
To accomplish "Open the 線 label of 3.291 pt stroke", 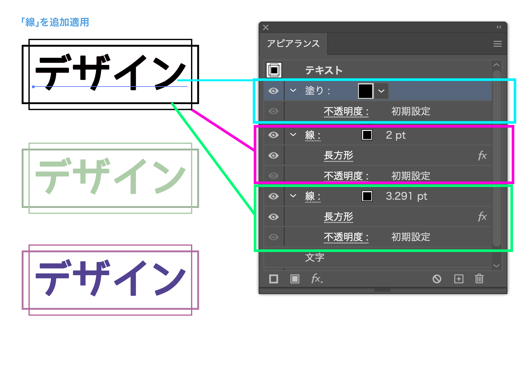I will [x=313, y=196].
